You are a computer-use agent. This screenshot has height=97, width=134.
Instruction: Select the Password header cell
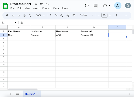(94, 31)
